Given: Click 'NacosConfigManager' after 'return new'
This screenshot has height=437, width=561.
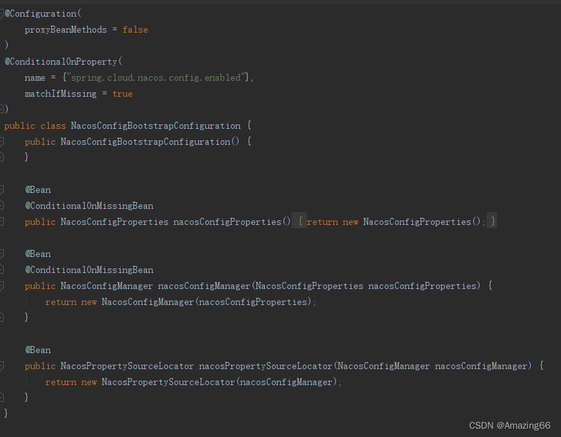Looking at the screenshot, I should (147, 302).
